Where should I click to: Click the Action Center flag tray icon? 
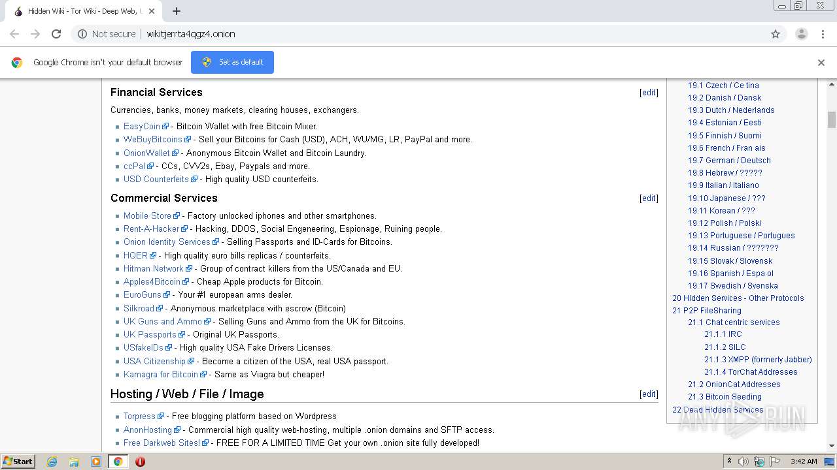(x=775, y=462)
